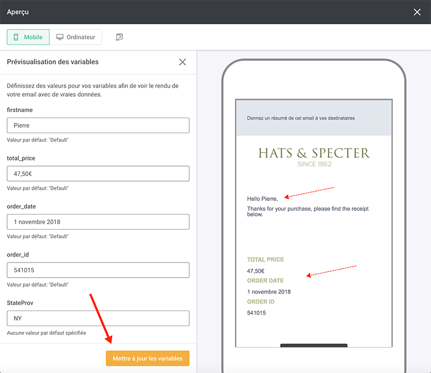The image size is (431, 373).
Task: Switch to the Ordinateur preview tab
Action: click(x=75, y=37)
